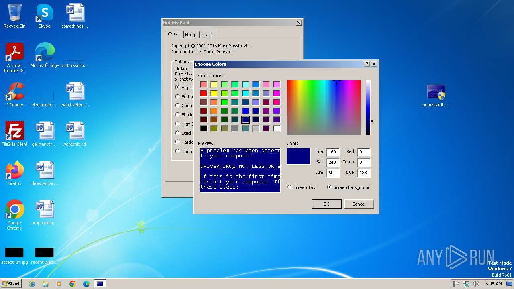
Task: Launch Windows Media Player from taskbar
Action: pos(59,284)
